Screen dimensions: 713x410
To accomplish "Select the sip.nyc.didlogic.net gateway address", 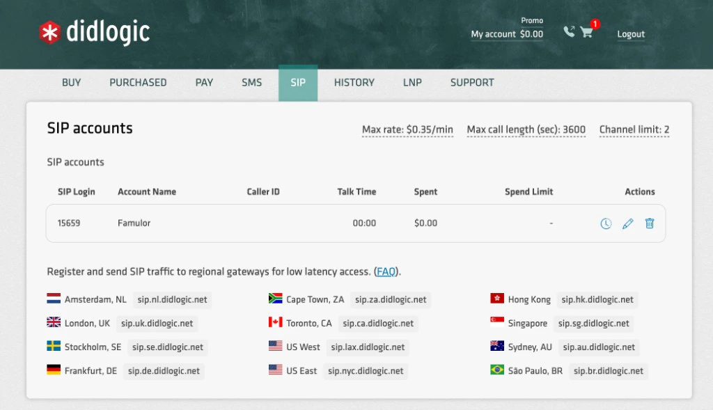I will point(366,370).
